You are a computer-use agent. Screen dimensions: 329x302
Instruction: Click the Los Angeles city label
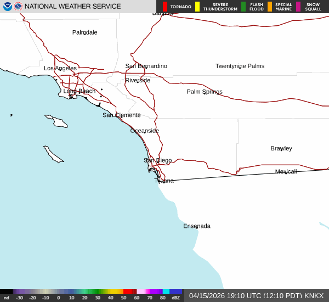tap(60, 68)
